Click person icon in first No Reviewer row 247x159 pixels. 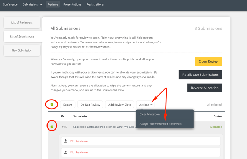(66, 141)
